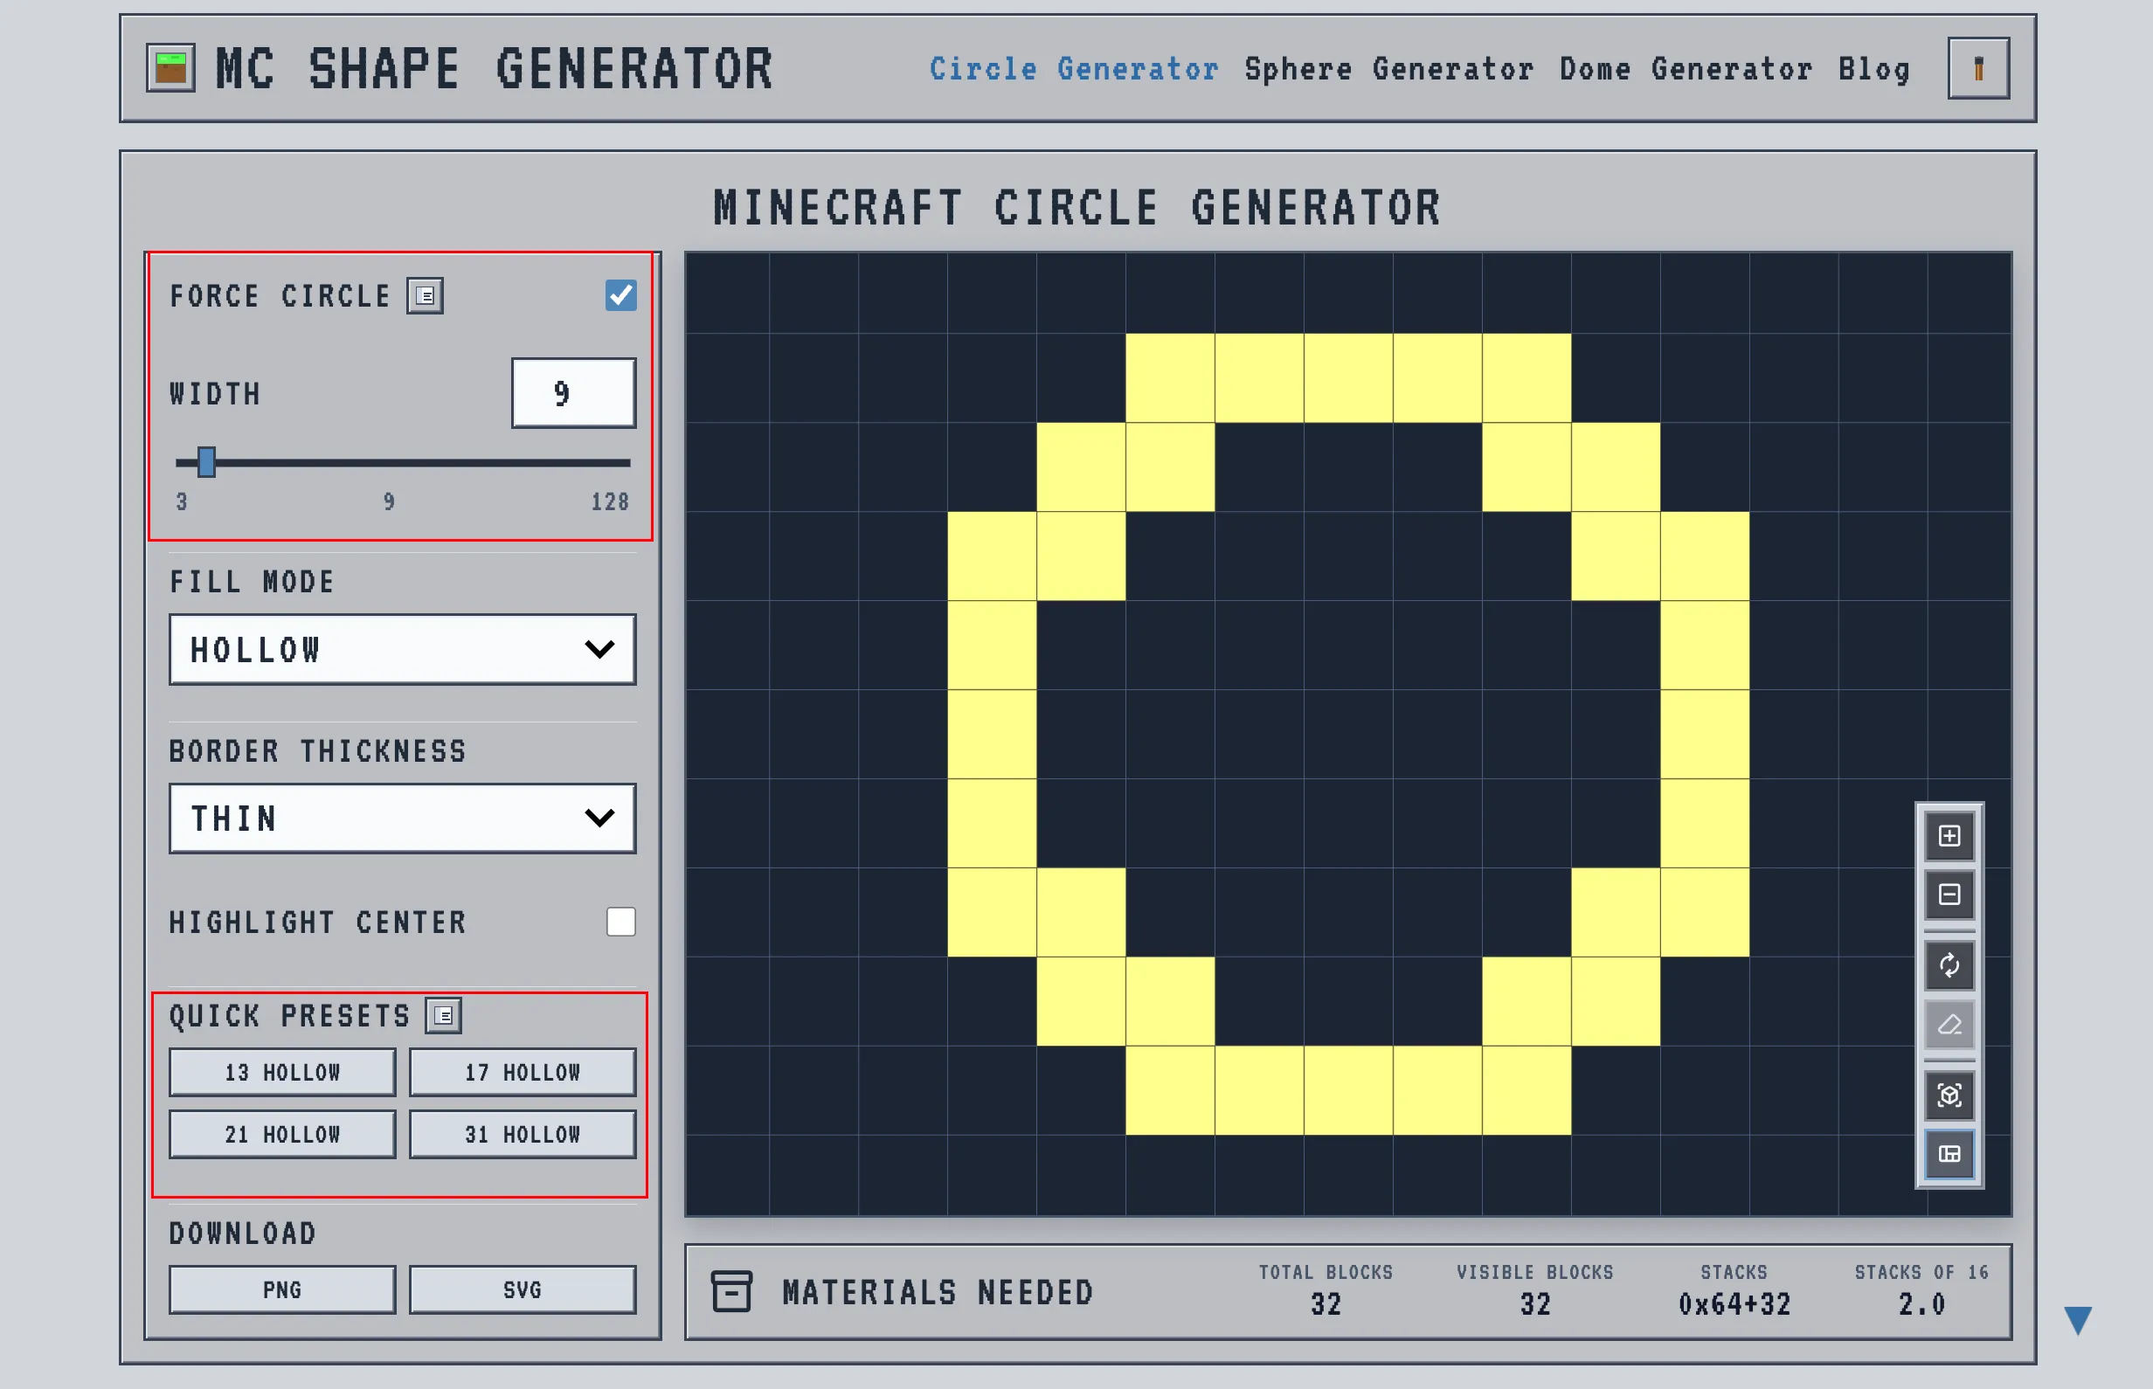Toggle the grid layout icon
Screen dimensions: 2153x1389
click(1949, 1155)
